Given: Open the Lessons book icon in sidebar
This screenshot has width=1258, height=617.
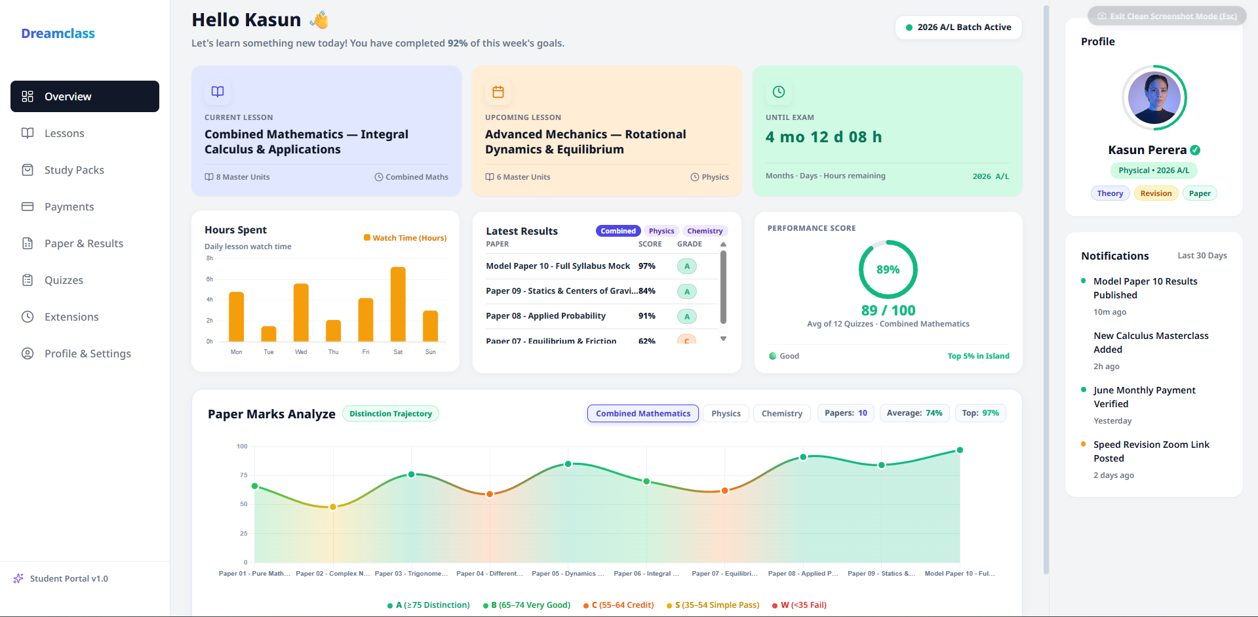Looking at the screenshot, I should (28, 133).
